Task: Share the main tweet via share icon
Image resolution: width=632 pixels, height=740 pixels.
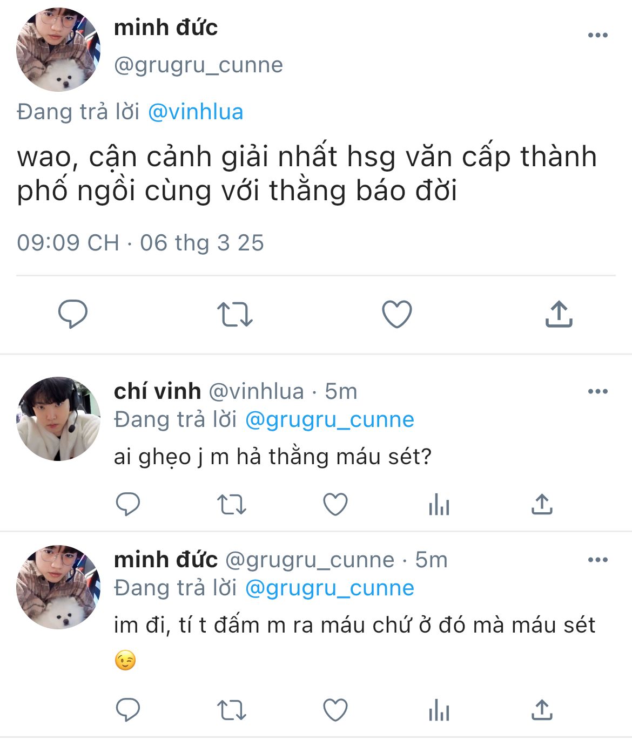Action: tap(559, 314)
